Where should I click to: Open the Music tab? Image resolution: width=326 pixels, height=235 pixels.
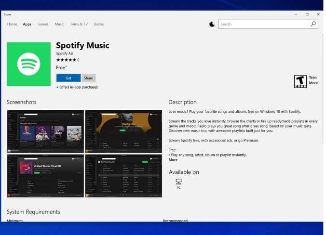(59, 24)
